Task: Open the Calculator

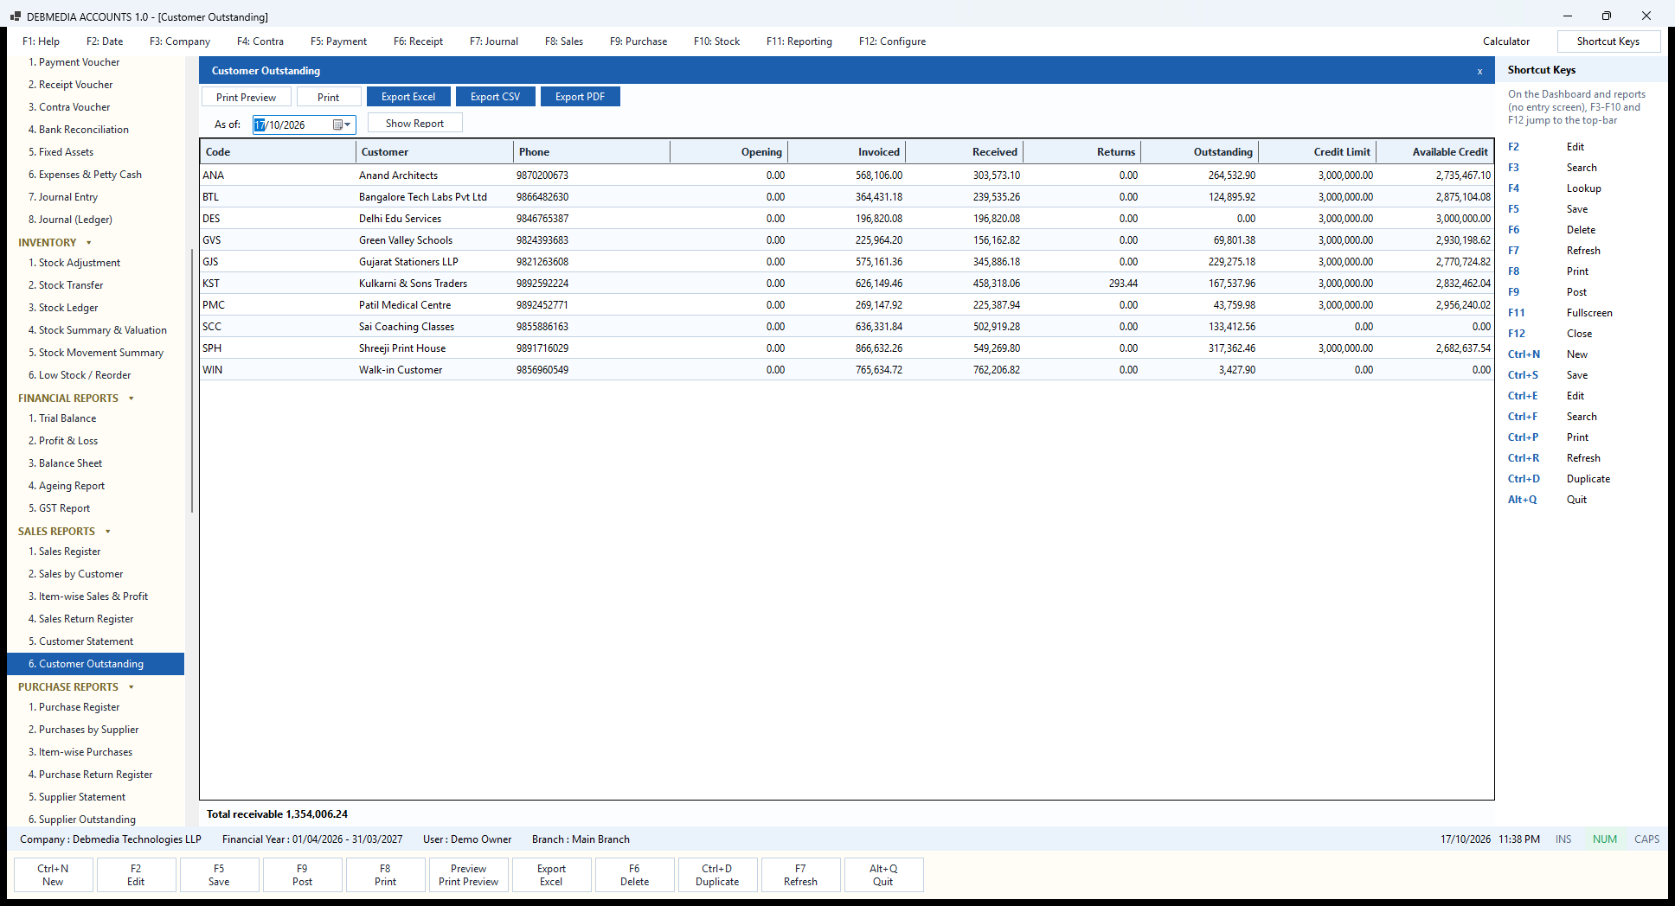Action: click(x=1505, y=41)
